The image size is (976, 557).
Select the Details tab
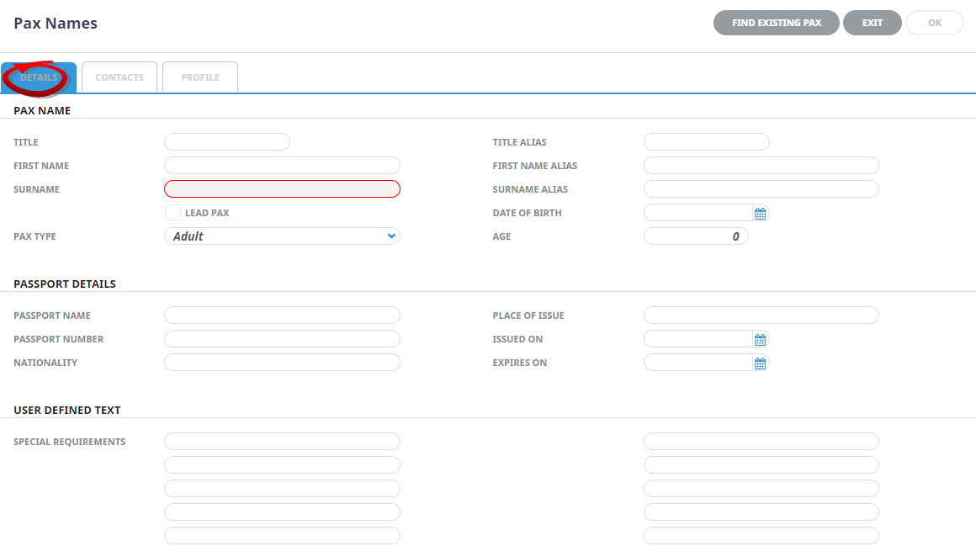point(39,77)
